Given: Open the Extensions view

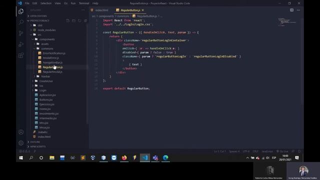Looking at the screenshot, I should pos(21,55).
